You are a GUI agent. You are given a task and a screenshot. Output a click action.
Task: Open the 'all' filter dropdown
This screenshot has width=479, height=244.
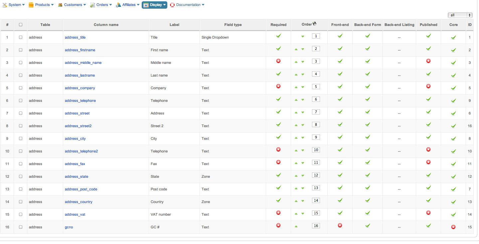click(x=460, y=15)
